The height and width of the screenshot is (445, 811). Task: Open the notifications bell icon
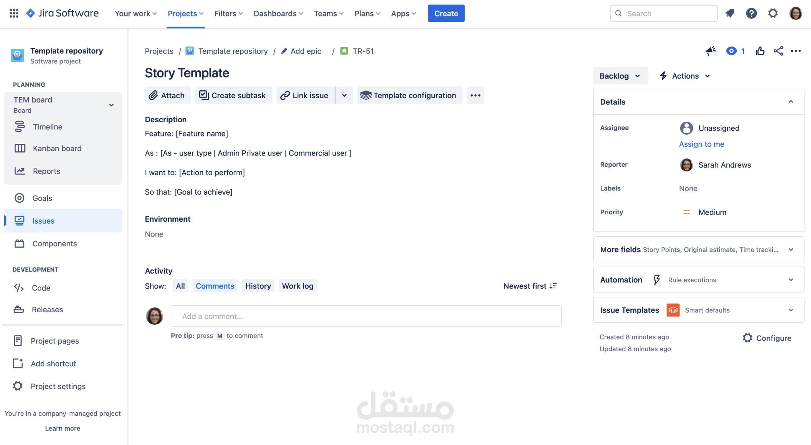tap(730, 14)
